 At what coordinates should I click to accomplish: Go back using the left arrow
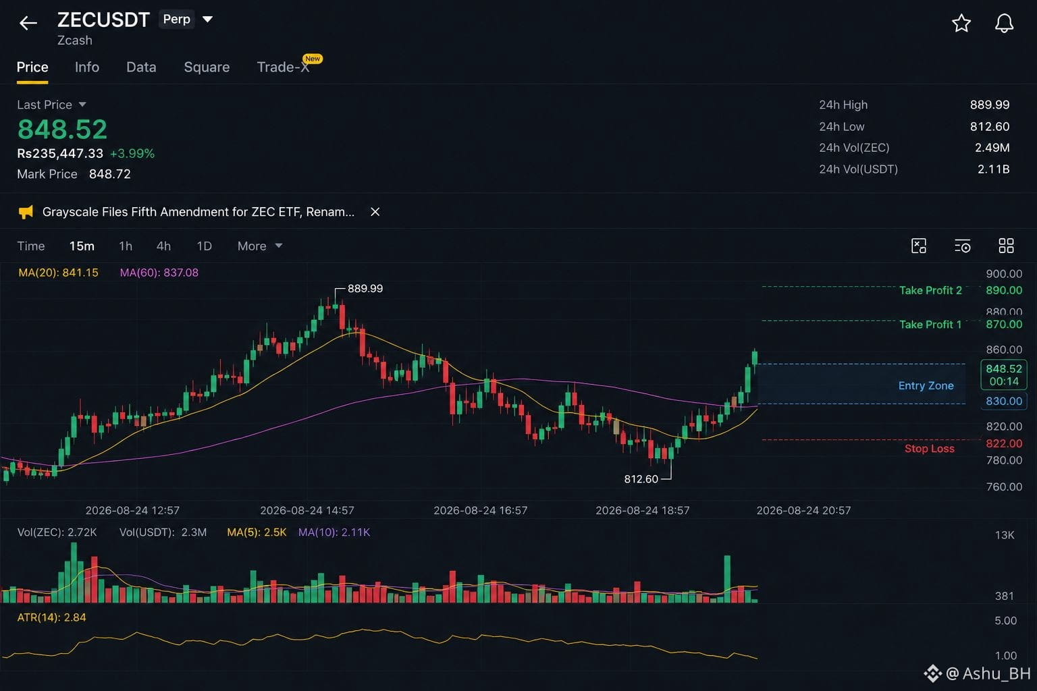point(28,24)
